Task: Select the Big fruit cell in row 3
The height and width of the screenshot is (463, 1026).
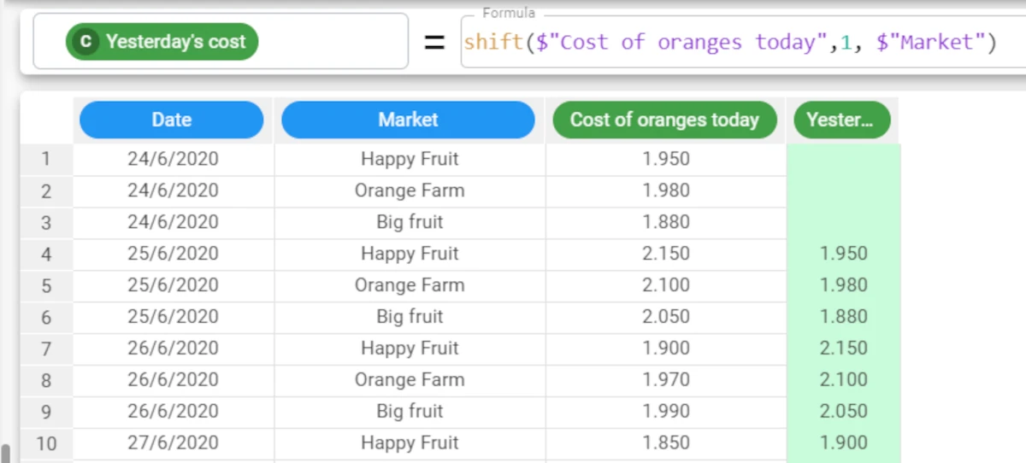Action: (410, 222)
